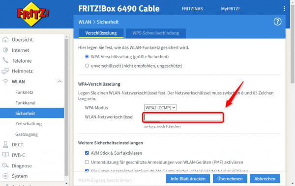Open Diagnose menu label
This screenshot has width=295, height=186.
tap(22, 165)
